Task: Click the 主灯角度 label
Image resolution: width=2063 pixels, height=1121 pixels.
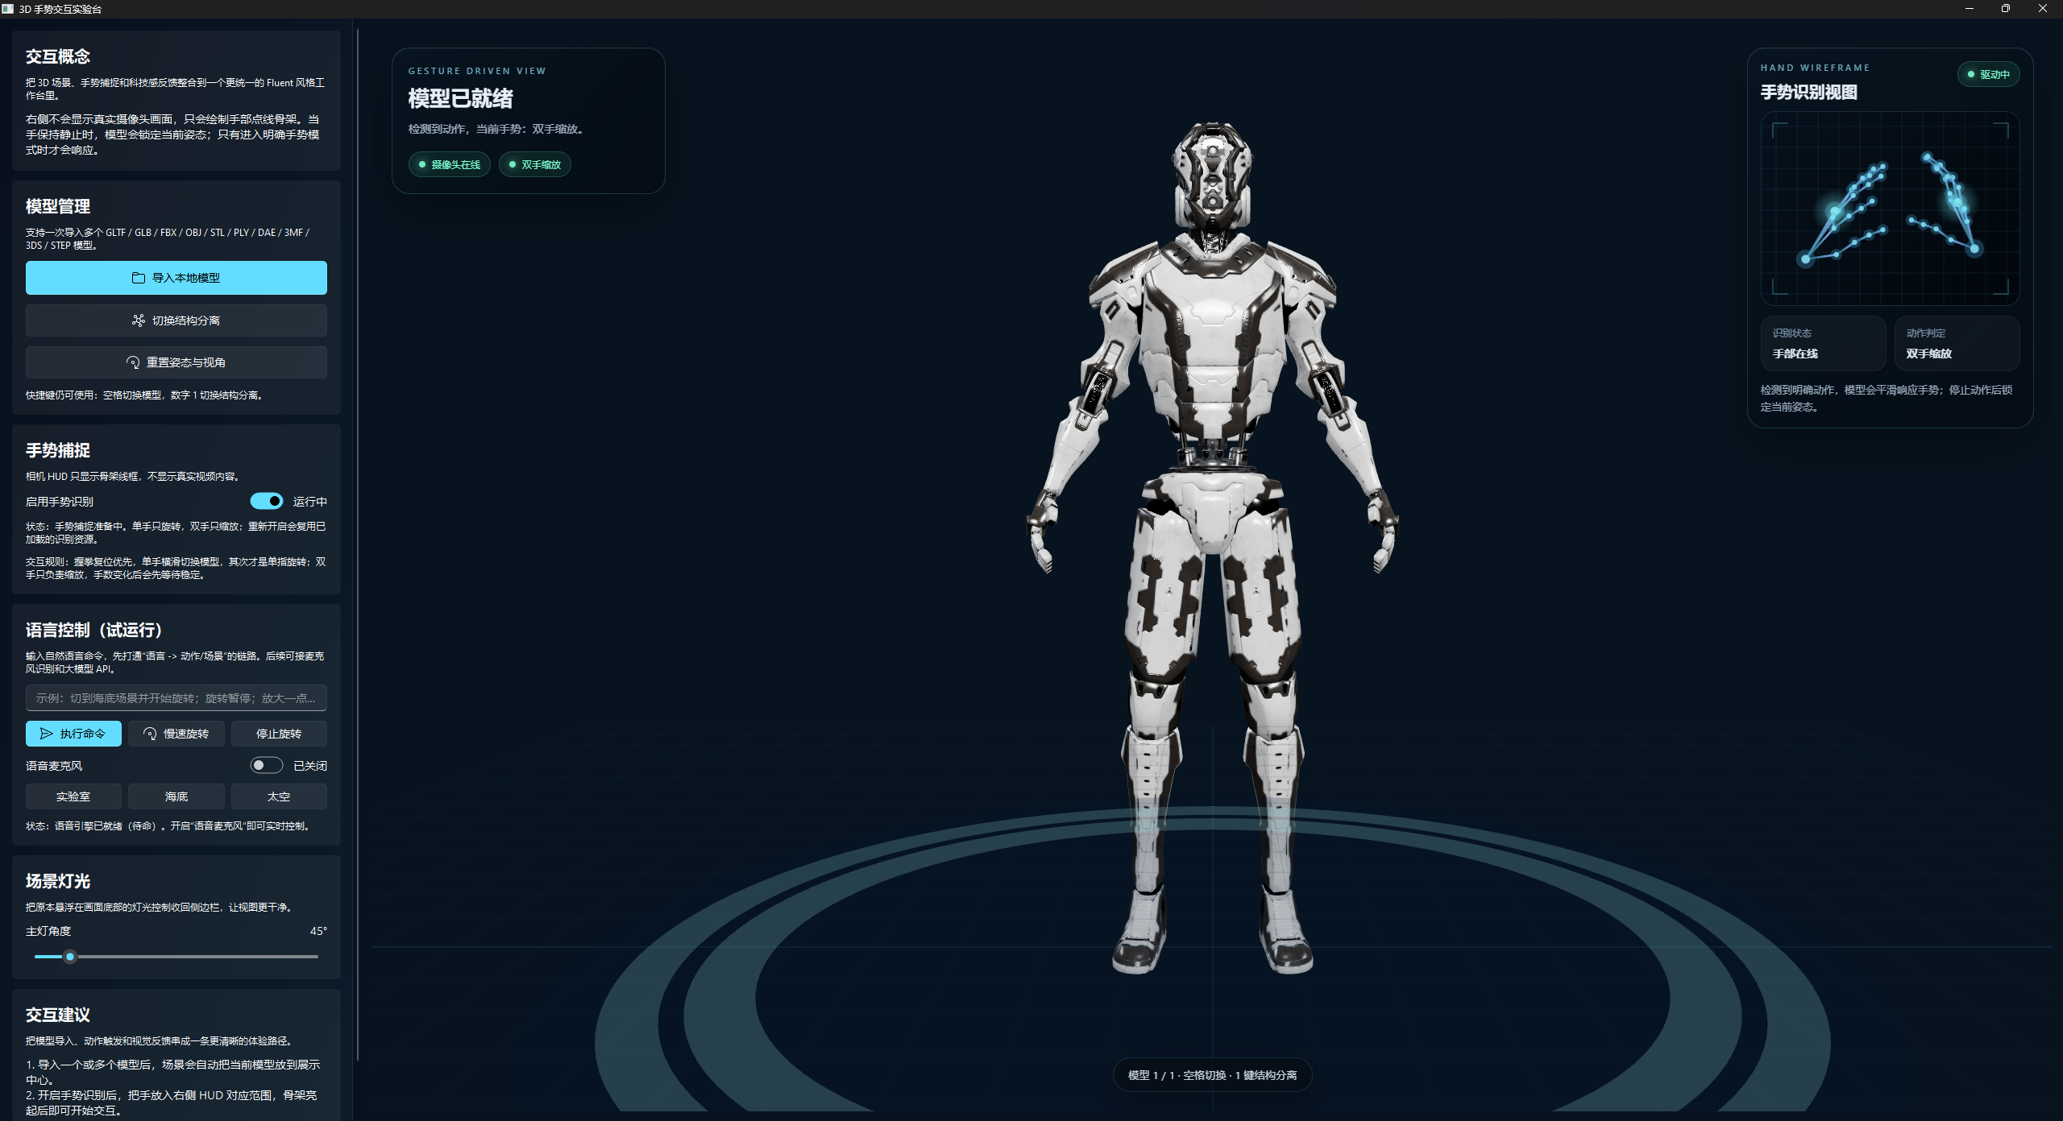Action: coord(48,931)
